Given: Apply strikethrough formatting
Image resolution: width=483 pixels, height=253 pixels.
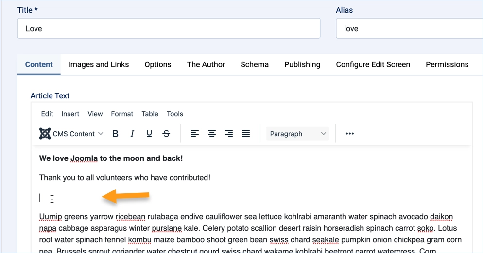Looking at the screenshot, I should coord(166,134).
